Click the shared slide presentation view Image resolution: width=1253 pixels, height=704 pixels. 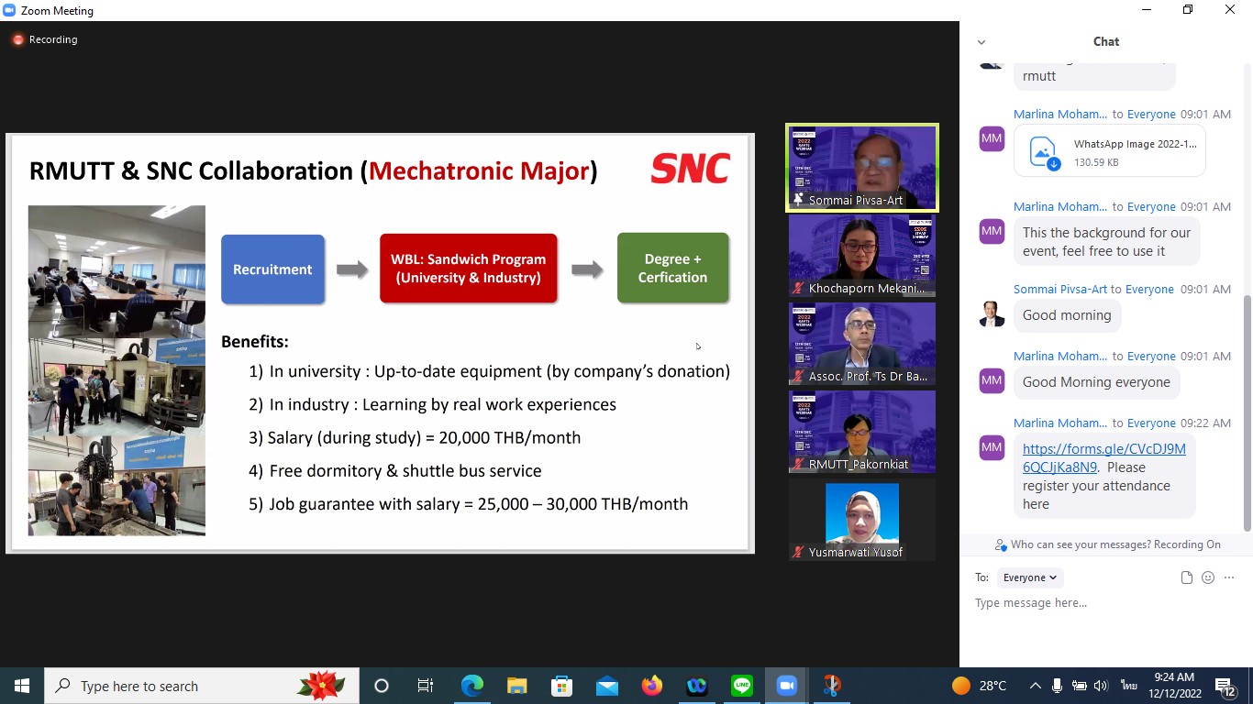point(380,344)
